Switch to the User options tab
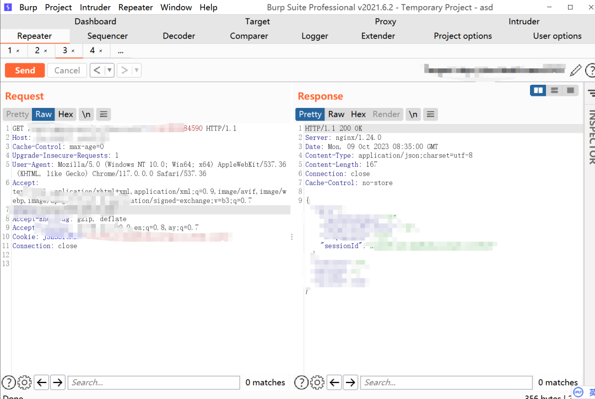 point(557,36)
